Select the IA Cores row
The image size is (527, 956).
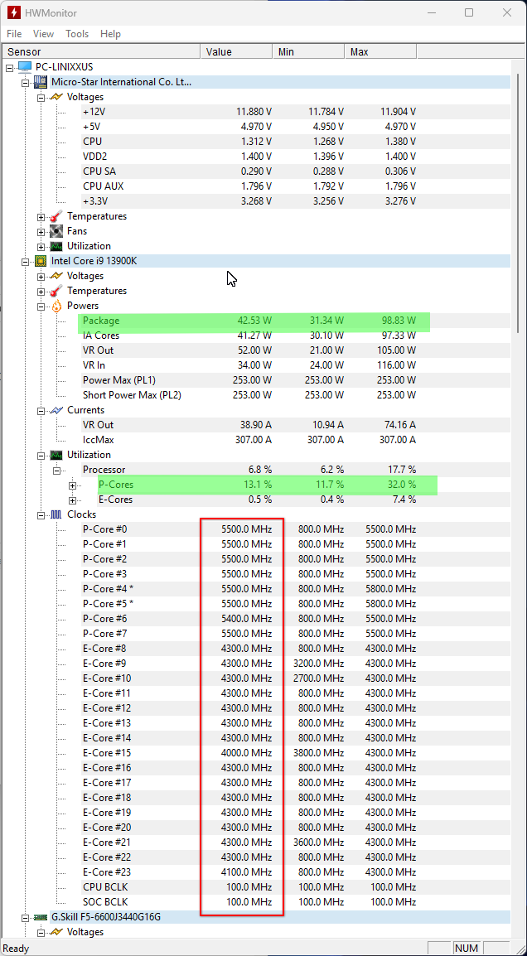[x=296, y=336]
